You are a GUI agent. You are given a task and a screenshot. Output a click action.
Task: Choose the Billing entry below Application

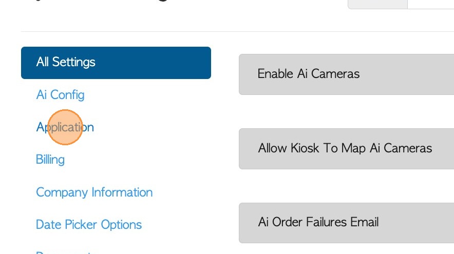50,160
